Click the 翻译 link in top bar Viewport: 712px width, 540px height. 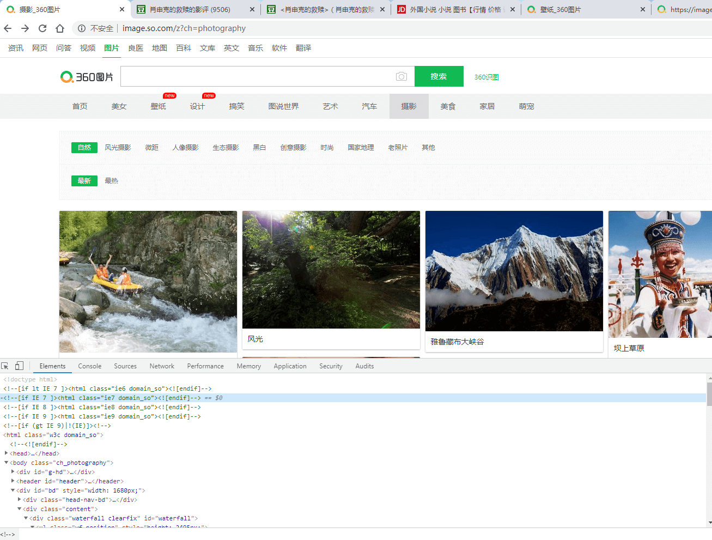(x=303, y=48)
